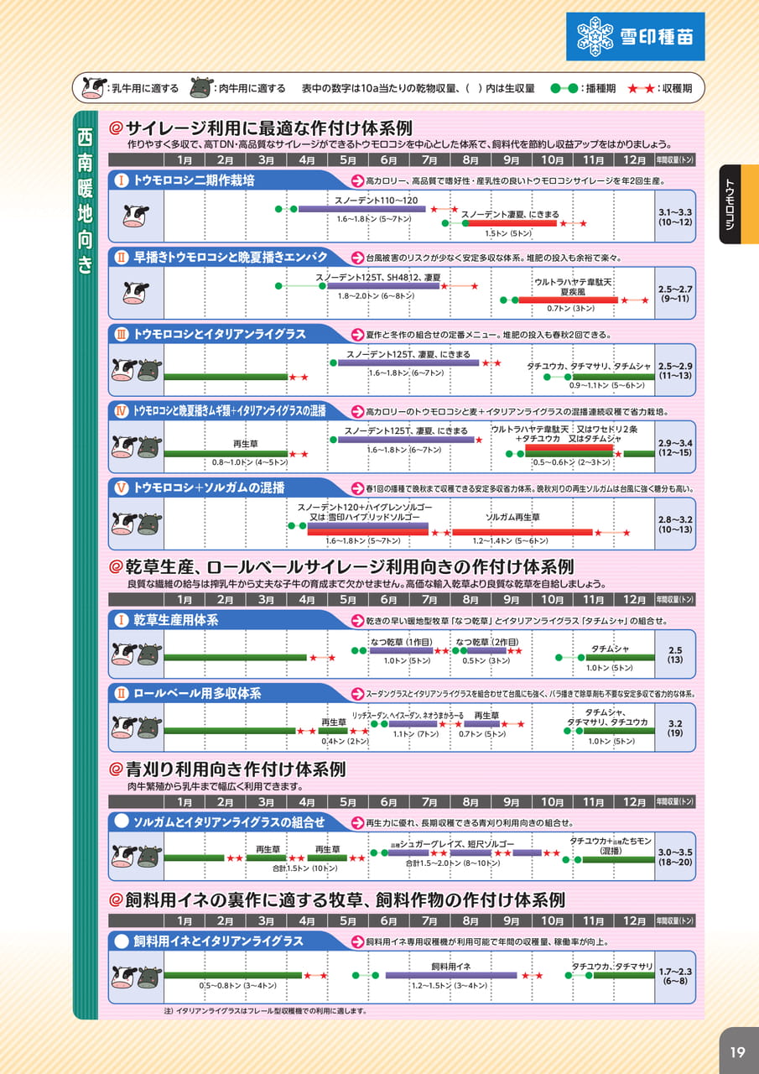This screenshot has width=759, height=1074.
Task: Click the cow icon in トウモロコシ二期作栽培 row
Action: pos(135,216)
